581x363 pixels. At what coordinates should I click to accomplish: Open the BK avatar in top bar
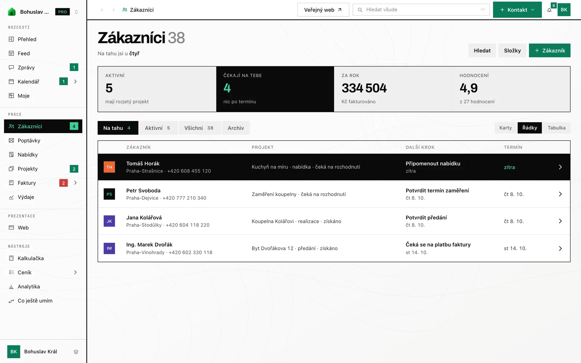pos(564,10)
